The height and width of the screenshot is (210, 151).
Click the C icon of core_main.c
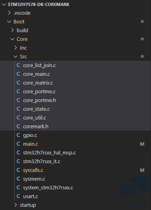18,74
